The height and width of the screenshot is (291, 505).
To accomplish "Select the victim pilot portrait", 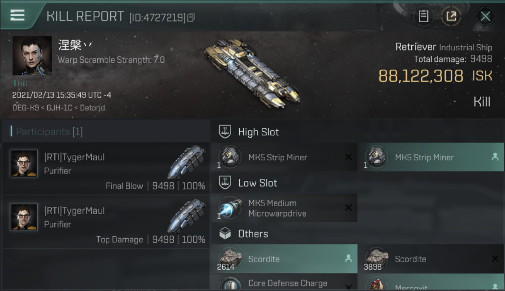I will point(32,56).
